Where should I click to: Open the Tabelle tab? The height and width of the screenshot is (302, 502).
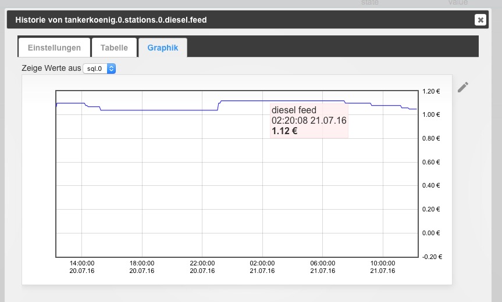pos(114,48)
